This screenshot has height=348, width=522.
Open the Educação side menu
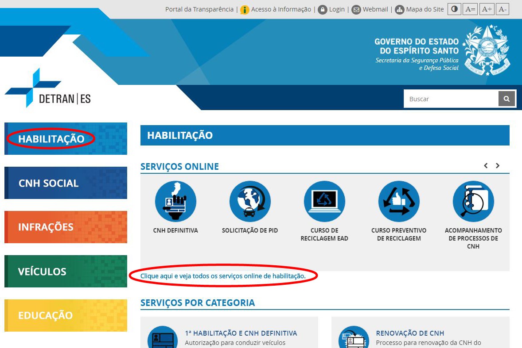coord(66,315)
